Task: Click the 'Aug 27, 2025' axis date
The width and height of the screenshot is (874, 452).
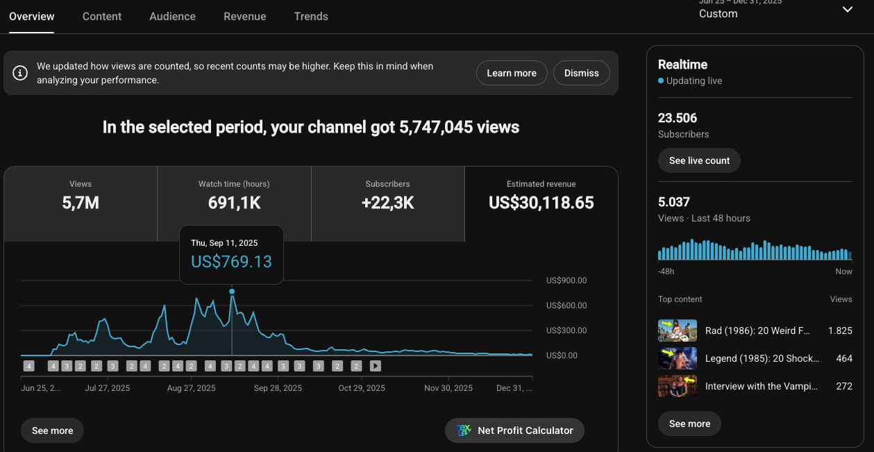Action: [x=192, y=388]
